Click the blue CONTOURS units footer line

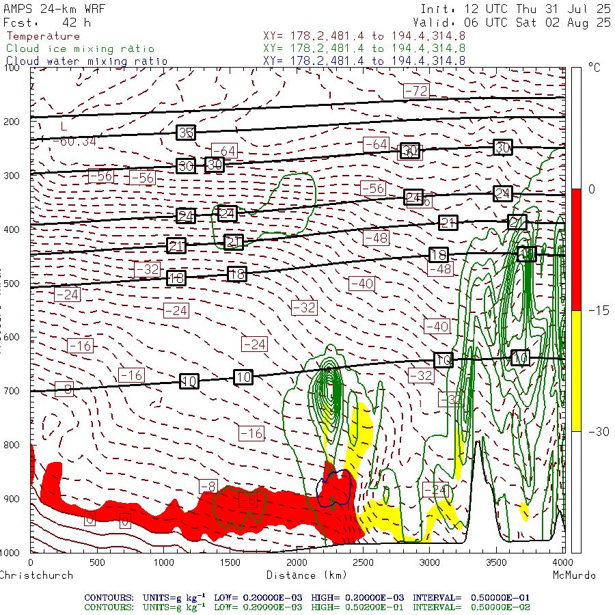pyautogui.click(x=307, y=598)
